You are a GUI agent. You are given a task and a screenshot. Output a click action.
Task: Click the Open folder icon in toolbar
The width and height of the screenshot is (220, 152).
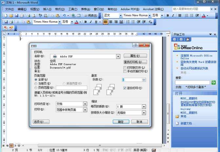[11, 15]
